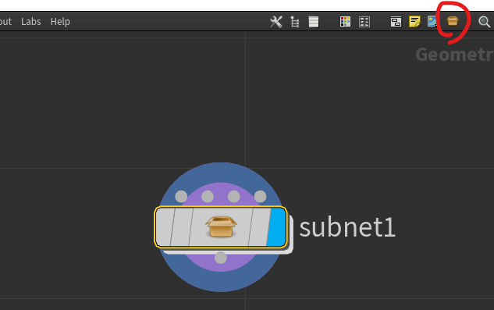The width and height of the screenshot is (494, 310).
Task: Show the network tree view icon
Action: click(295, 22)
